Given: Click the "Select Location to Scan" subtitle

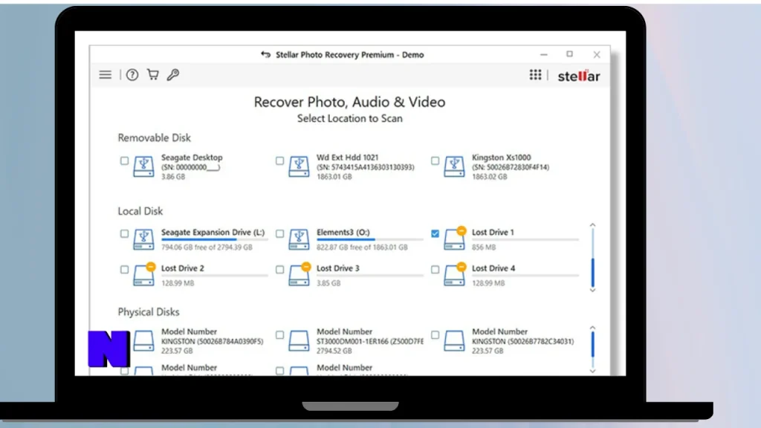Looking at the screenshot, I should [350, 118].
